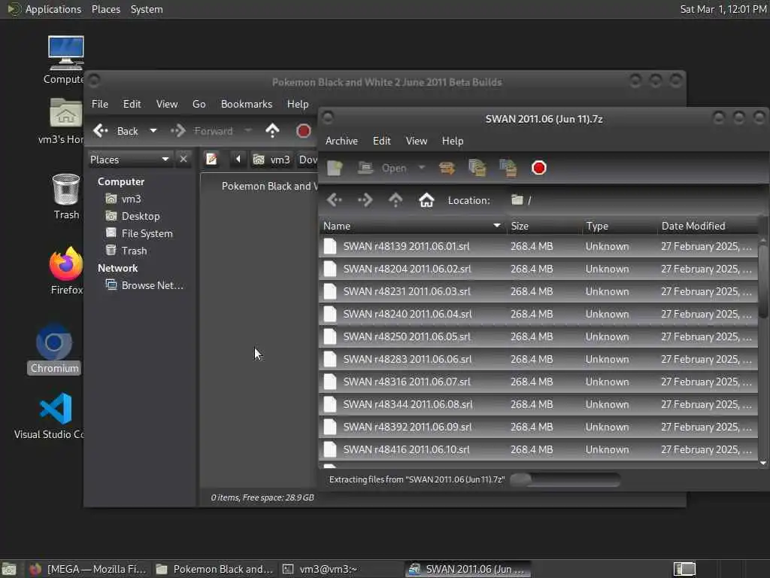Select SWAN r48392 2011.06.09.srl

(x=538, y=427)
